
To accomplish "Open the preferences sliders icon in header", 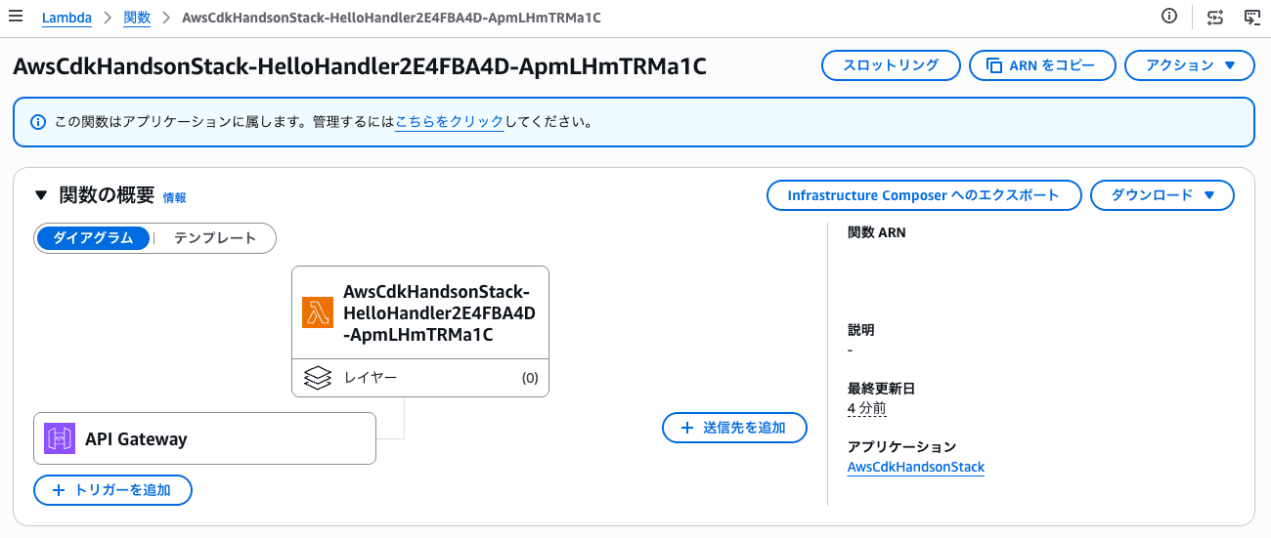I will click(x=1215, y=17).
